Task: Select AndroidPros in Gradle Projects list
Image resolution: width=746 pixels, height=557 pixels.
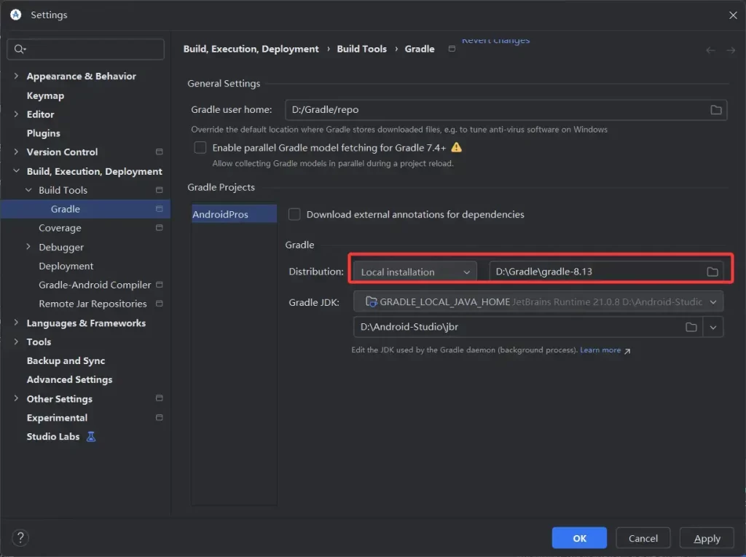Action: [x=220, y=215]
